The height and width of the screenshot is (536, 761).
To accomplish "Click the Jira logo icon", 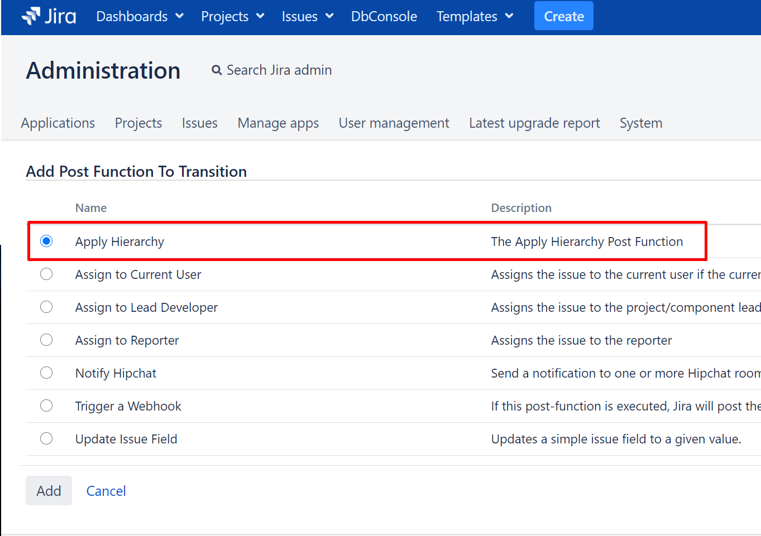I will coord(31,16).
